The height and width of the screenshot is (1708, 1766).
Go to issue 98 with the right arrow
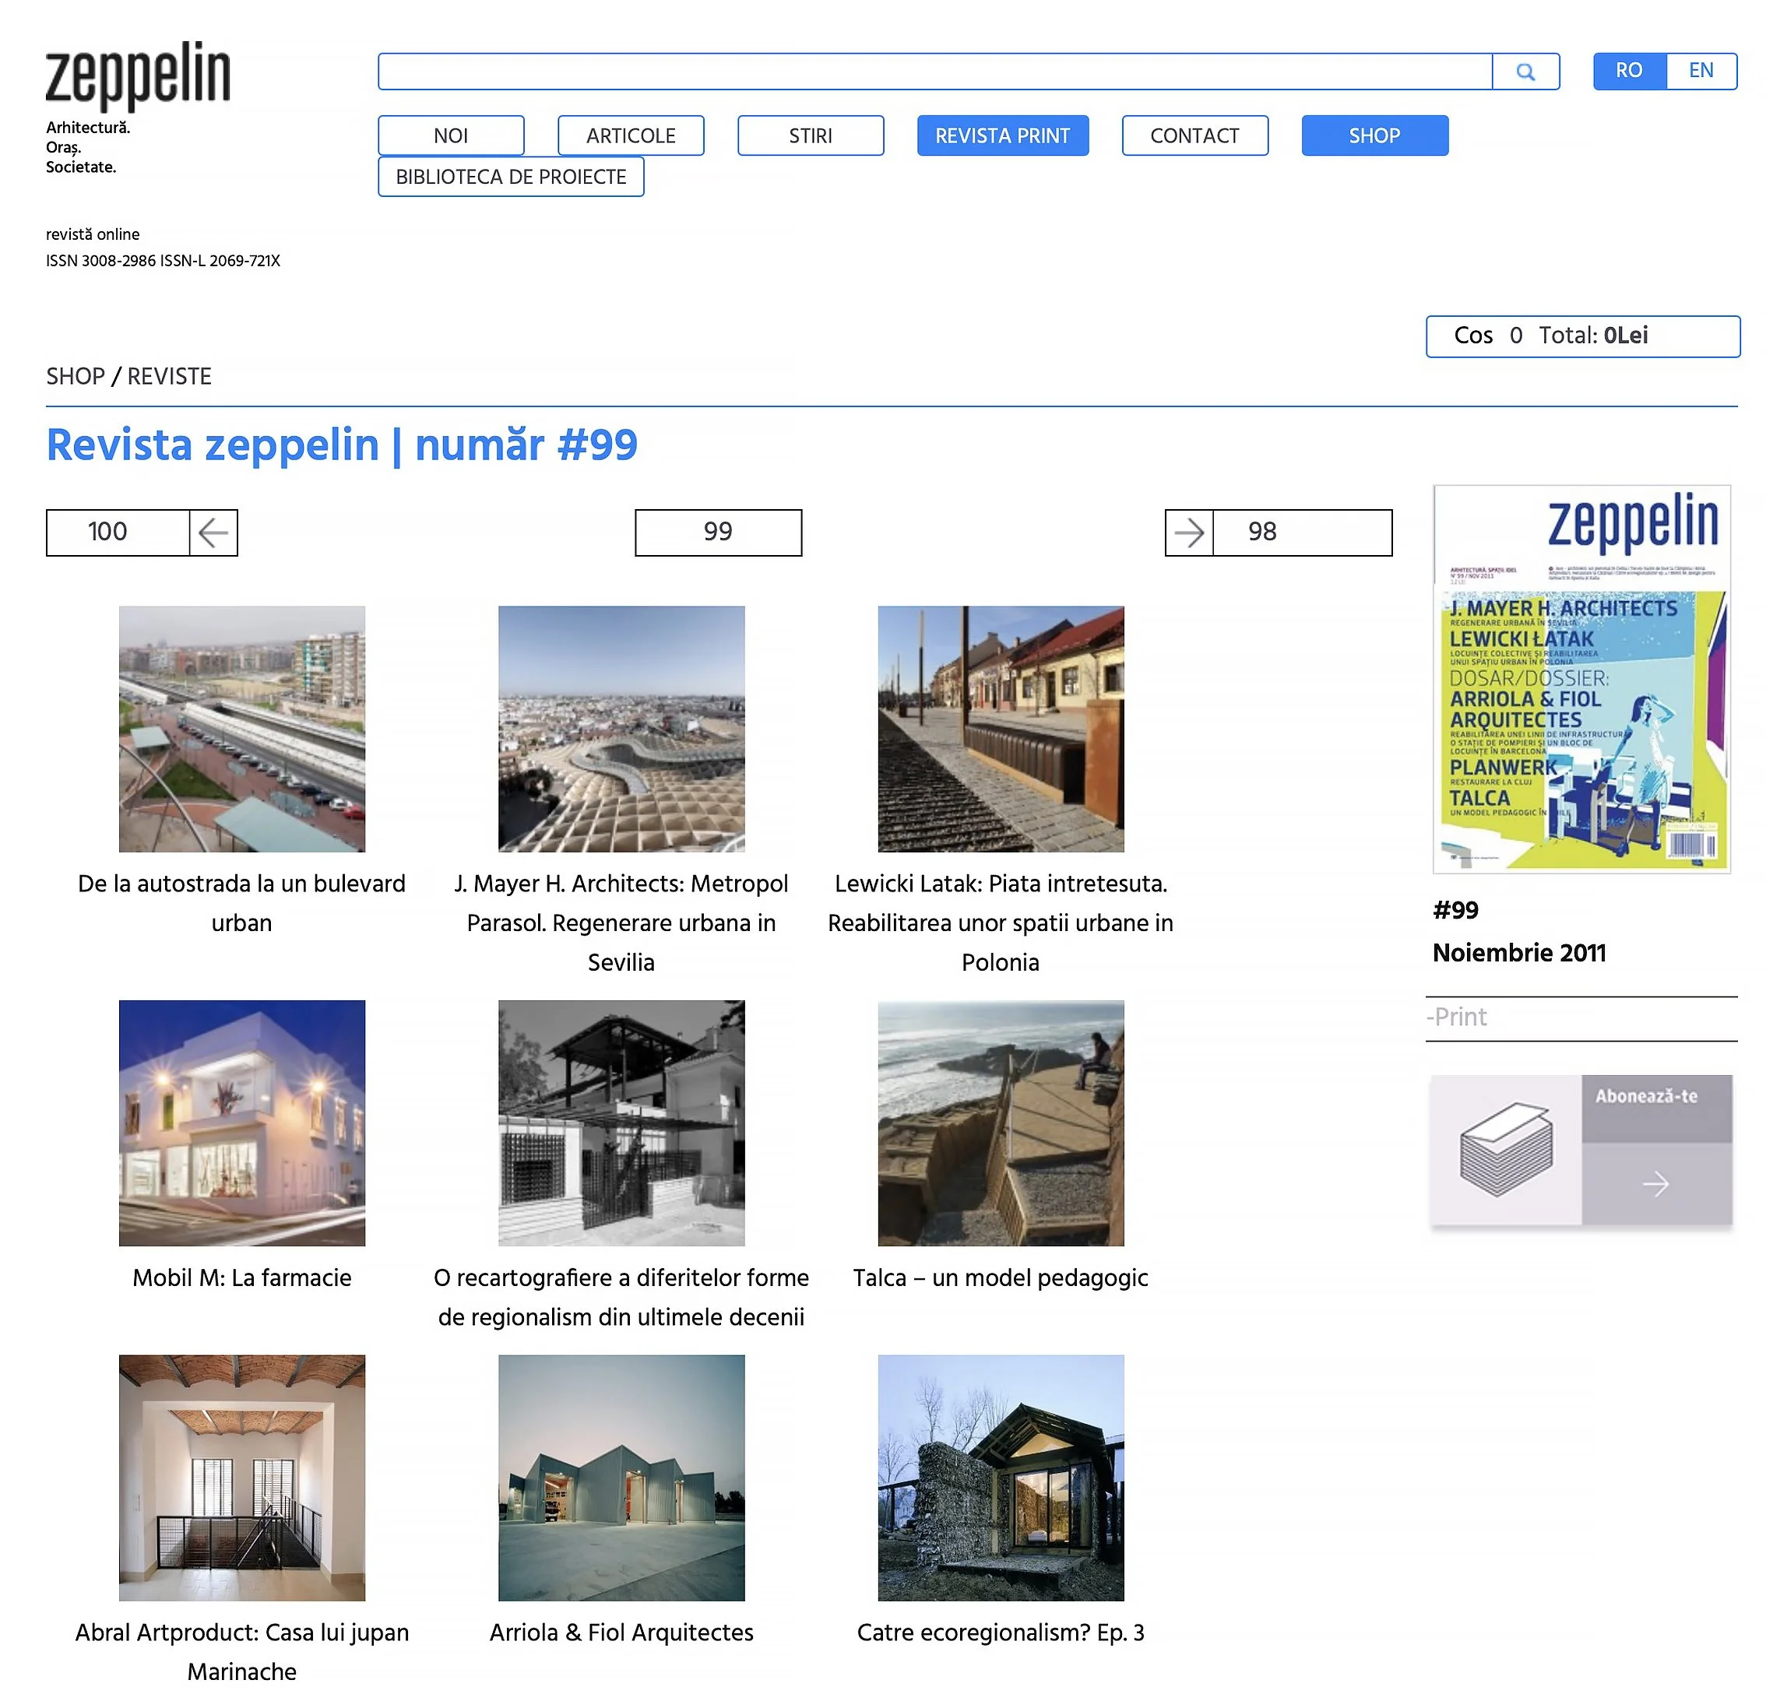1189,532
